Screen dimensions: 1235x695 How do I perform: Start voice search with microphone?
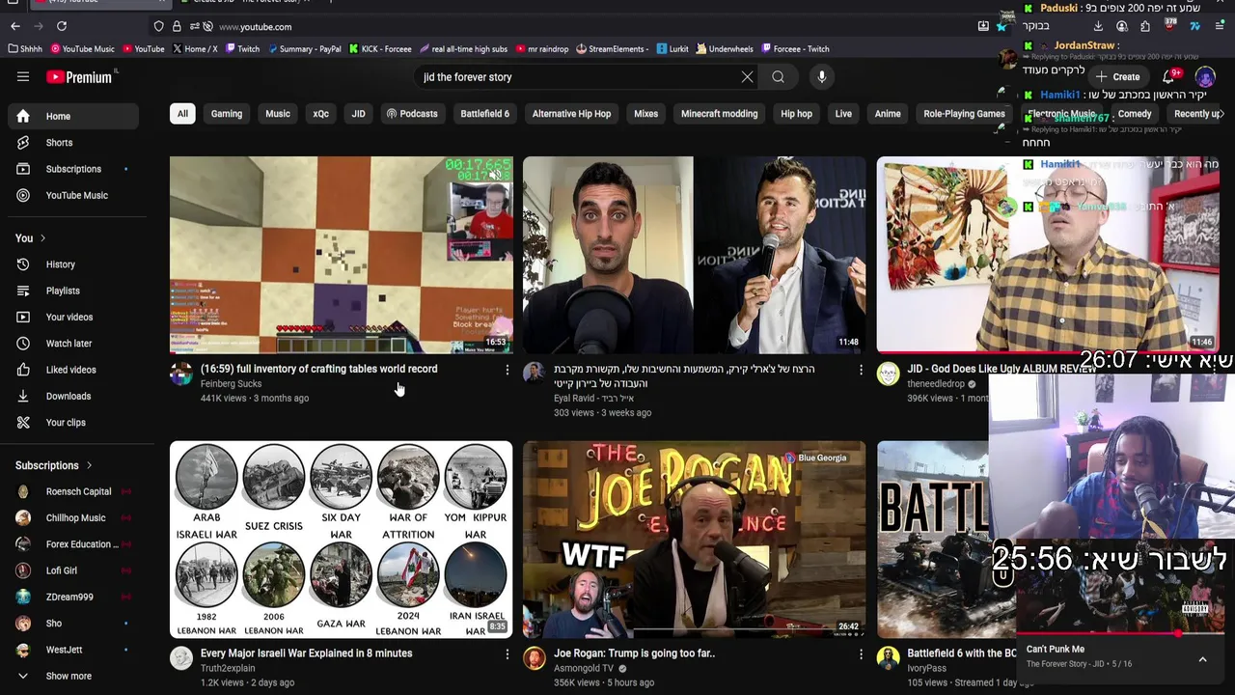tap(822, 77)
